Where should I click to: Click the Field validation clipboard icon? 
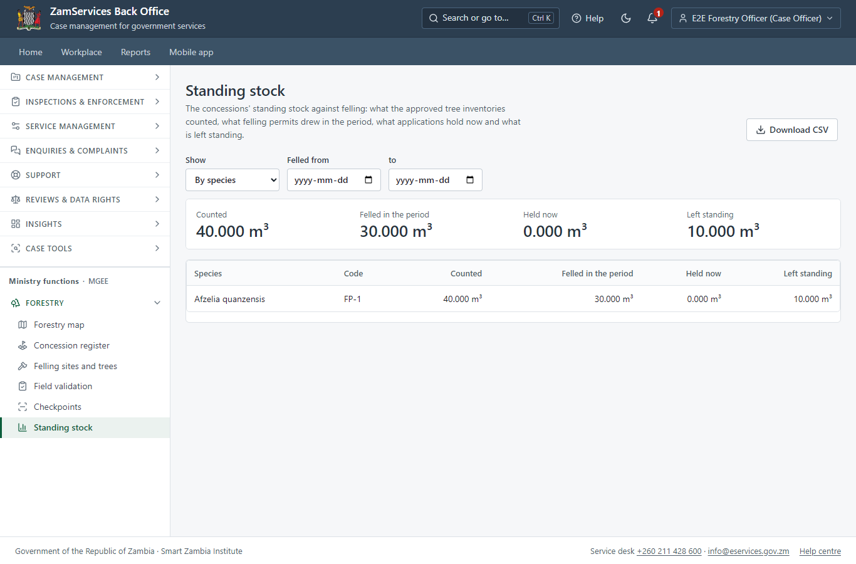click(23, 386)
